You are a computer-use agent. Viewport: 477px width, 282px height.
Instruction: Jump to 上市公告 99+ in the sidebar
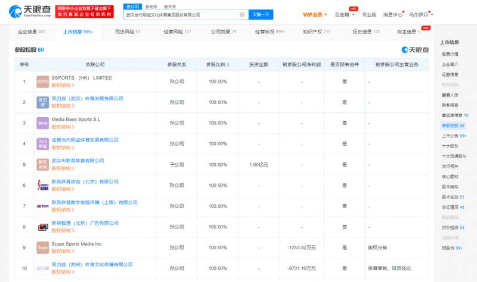point(454,136)
